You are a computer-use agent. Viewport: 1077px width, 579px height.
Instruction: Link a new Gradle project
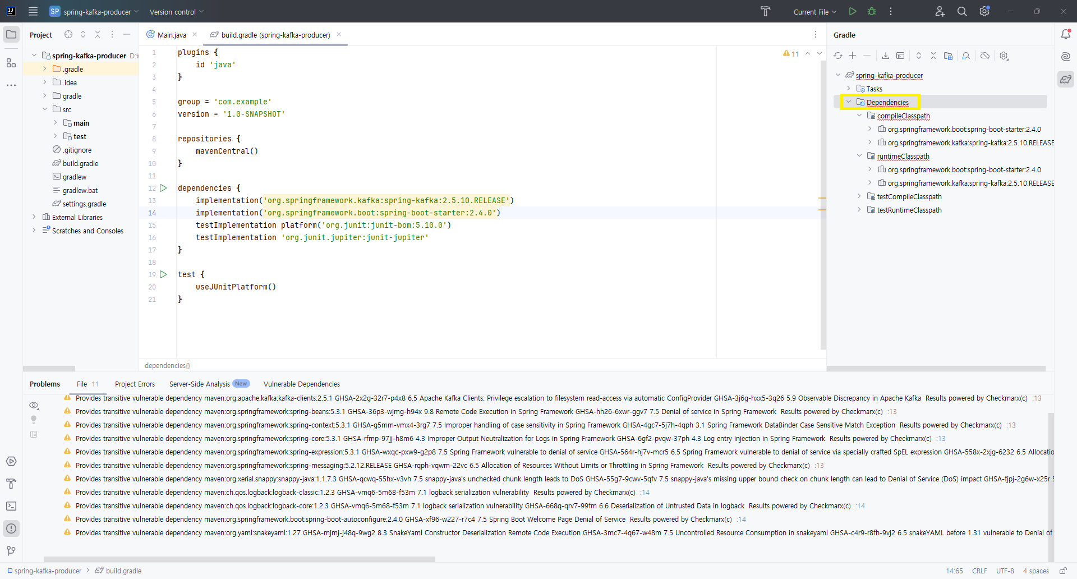point(853,56)
